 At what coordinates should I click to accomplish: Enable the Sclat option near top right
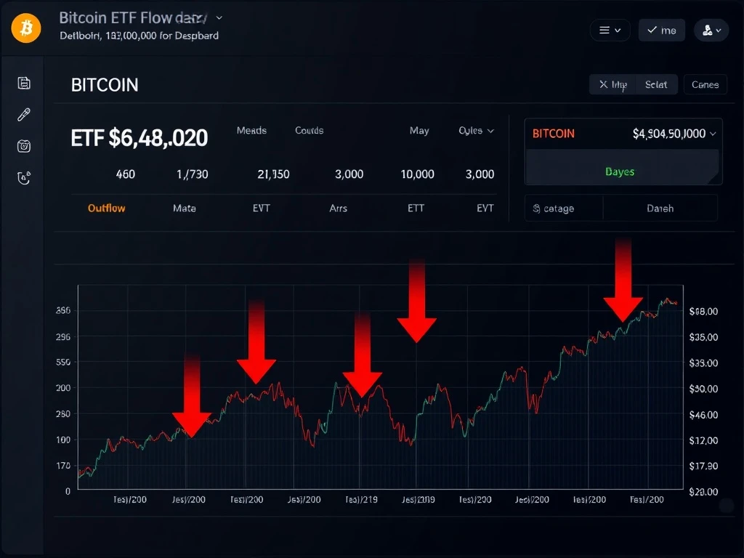pos(656,84)
